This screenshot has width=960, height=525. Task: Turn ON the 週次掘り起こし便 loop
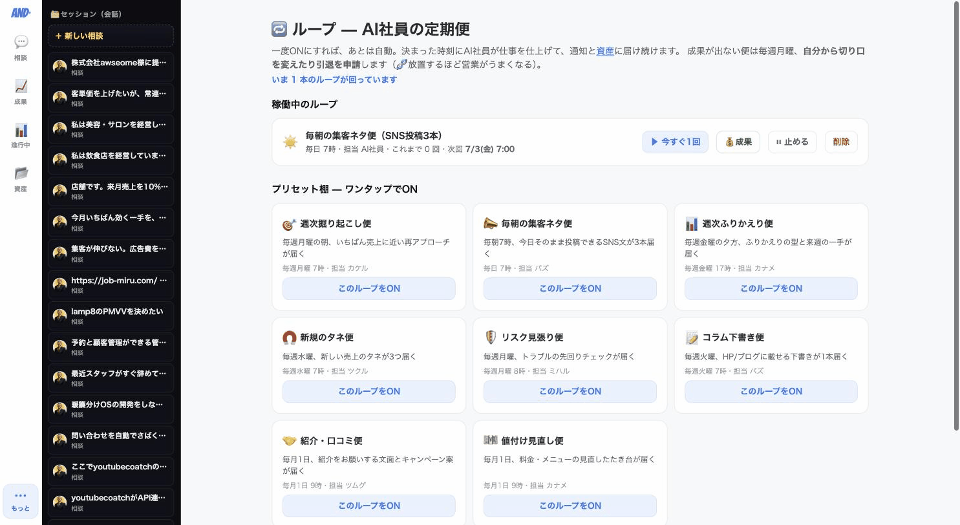click(x=368, y=288)
